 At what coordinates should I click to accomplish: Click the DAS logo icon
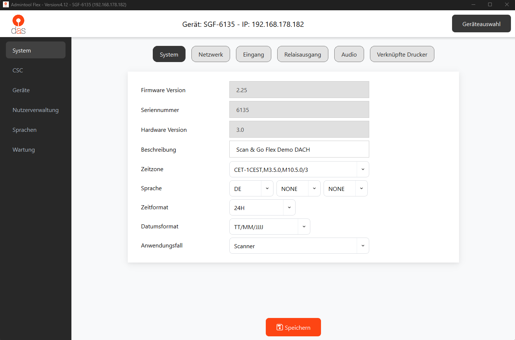pos(18,24)
